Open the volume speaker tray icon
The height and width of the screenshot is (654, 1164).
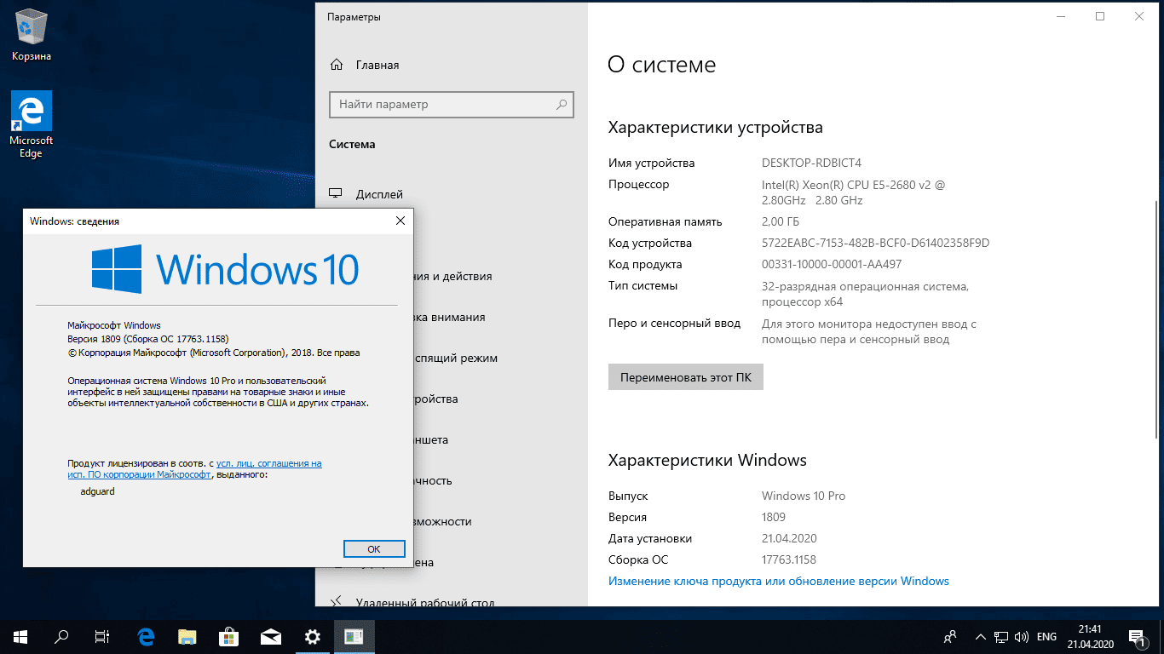pyautogui.click(x=1022, y=636)
